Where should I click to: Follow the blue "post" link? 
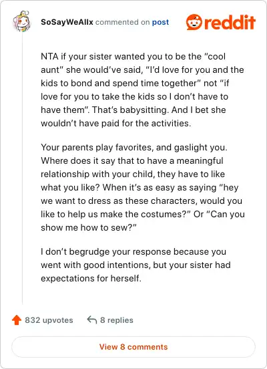tap(160, 22)
